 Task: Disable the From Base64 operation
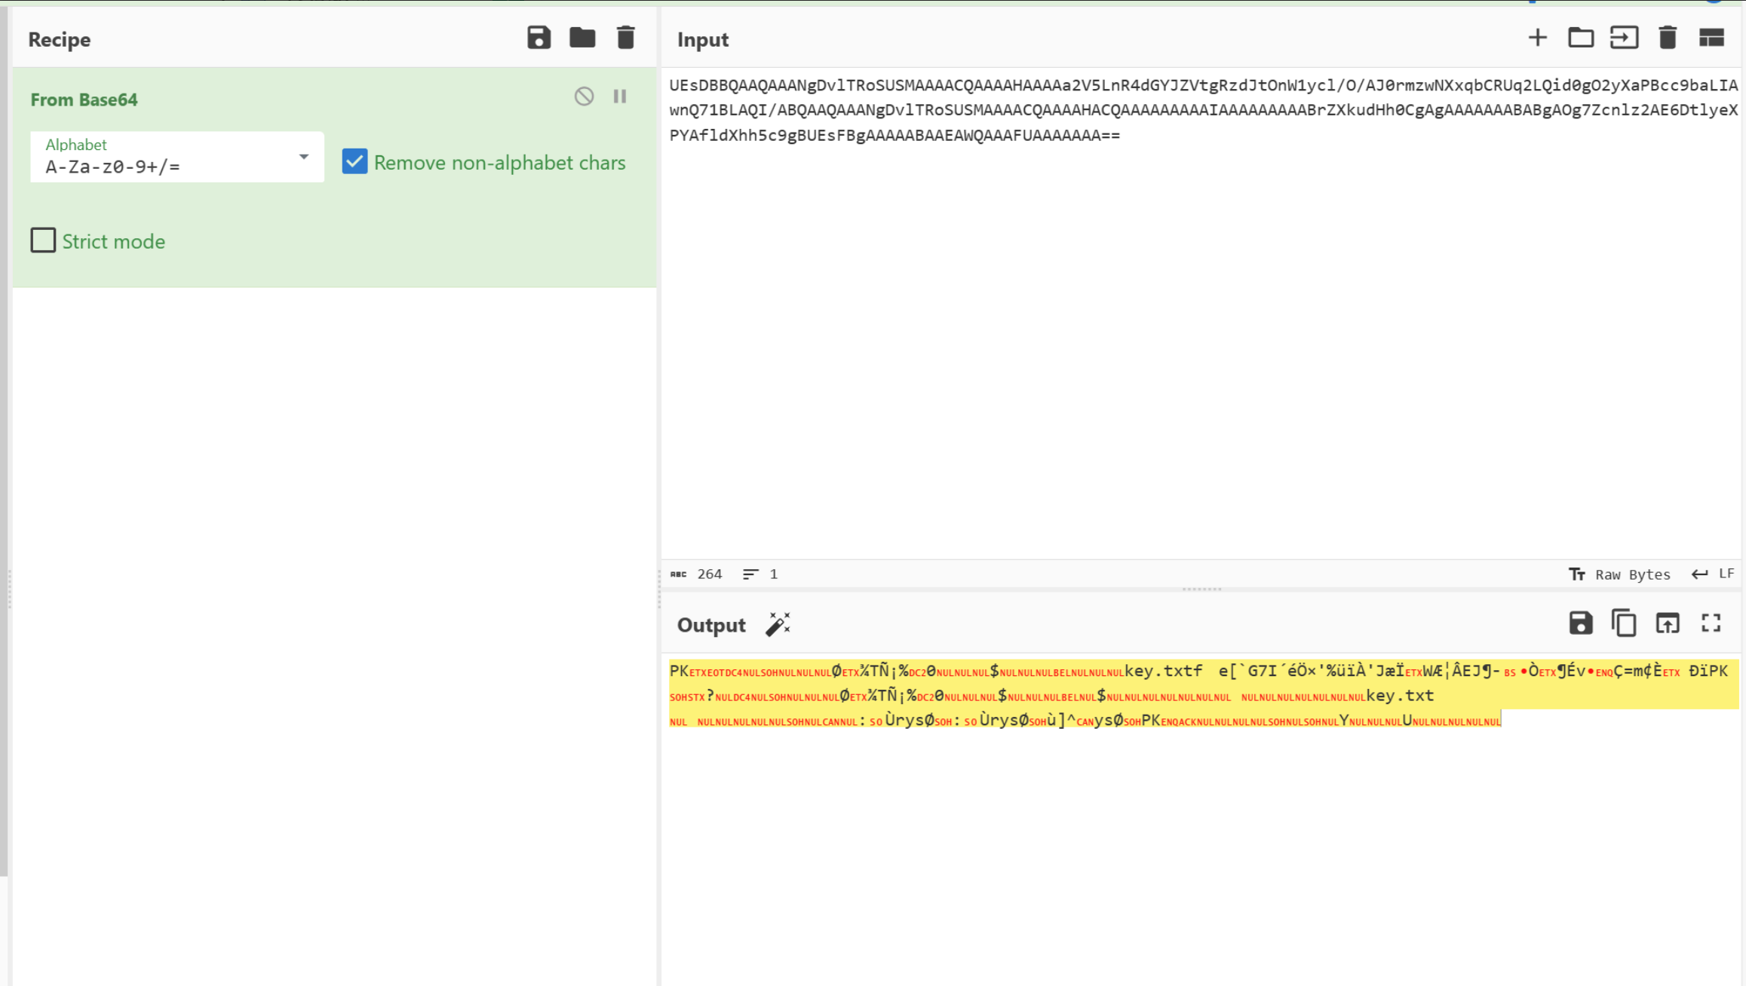584,96
